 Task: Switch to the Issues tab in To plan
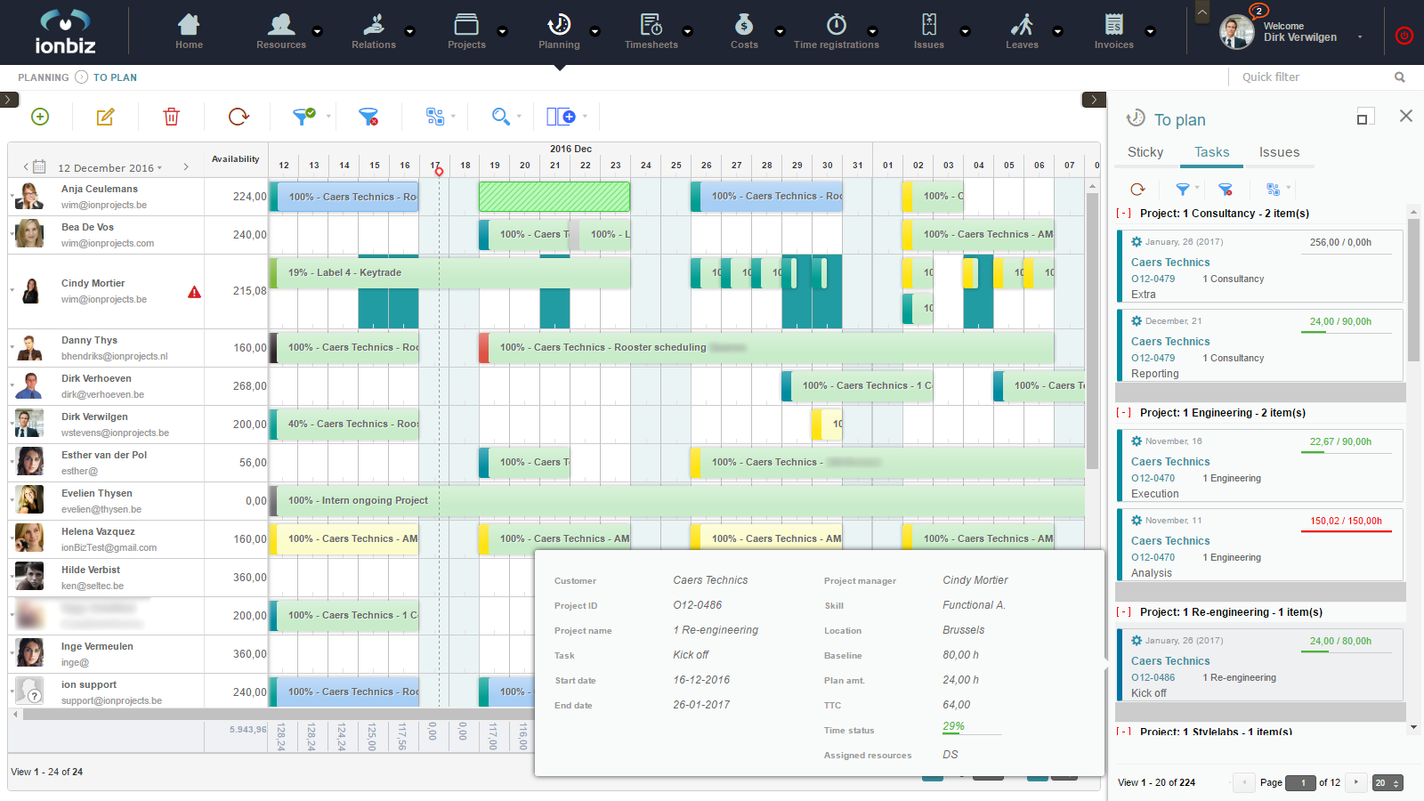click(1279, 152)
